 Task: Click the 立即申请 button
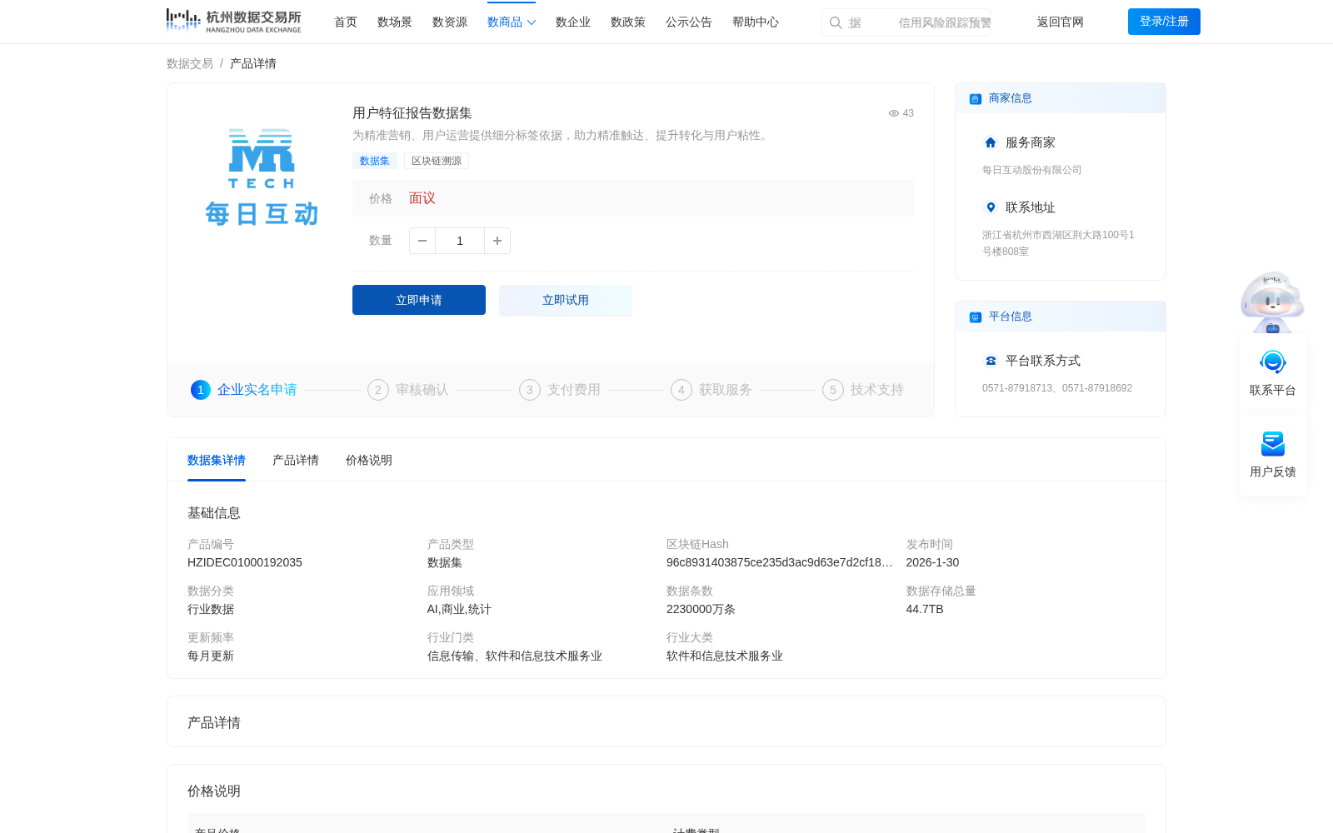click(x=419, y=300)
